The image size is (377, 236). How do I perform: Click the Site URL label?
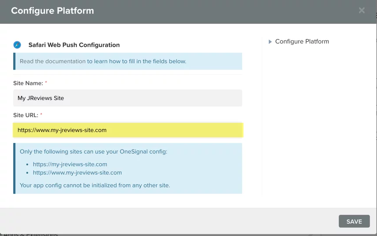(26, 115)
